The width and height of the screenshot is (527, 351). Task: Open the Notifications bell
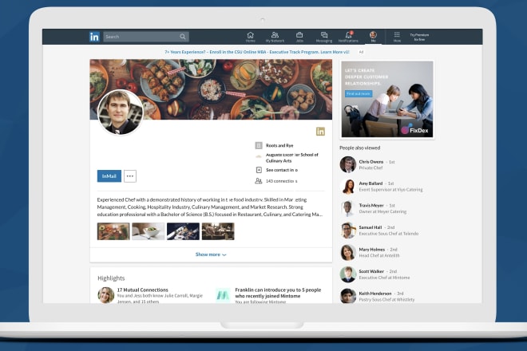pyautogui.click(x=348, y=37)
